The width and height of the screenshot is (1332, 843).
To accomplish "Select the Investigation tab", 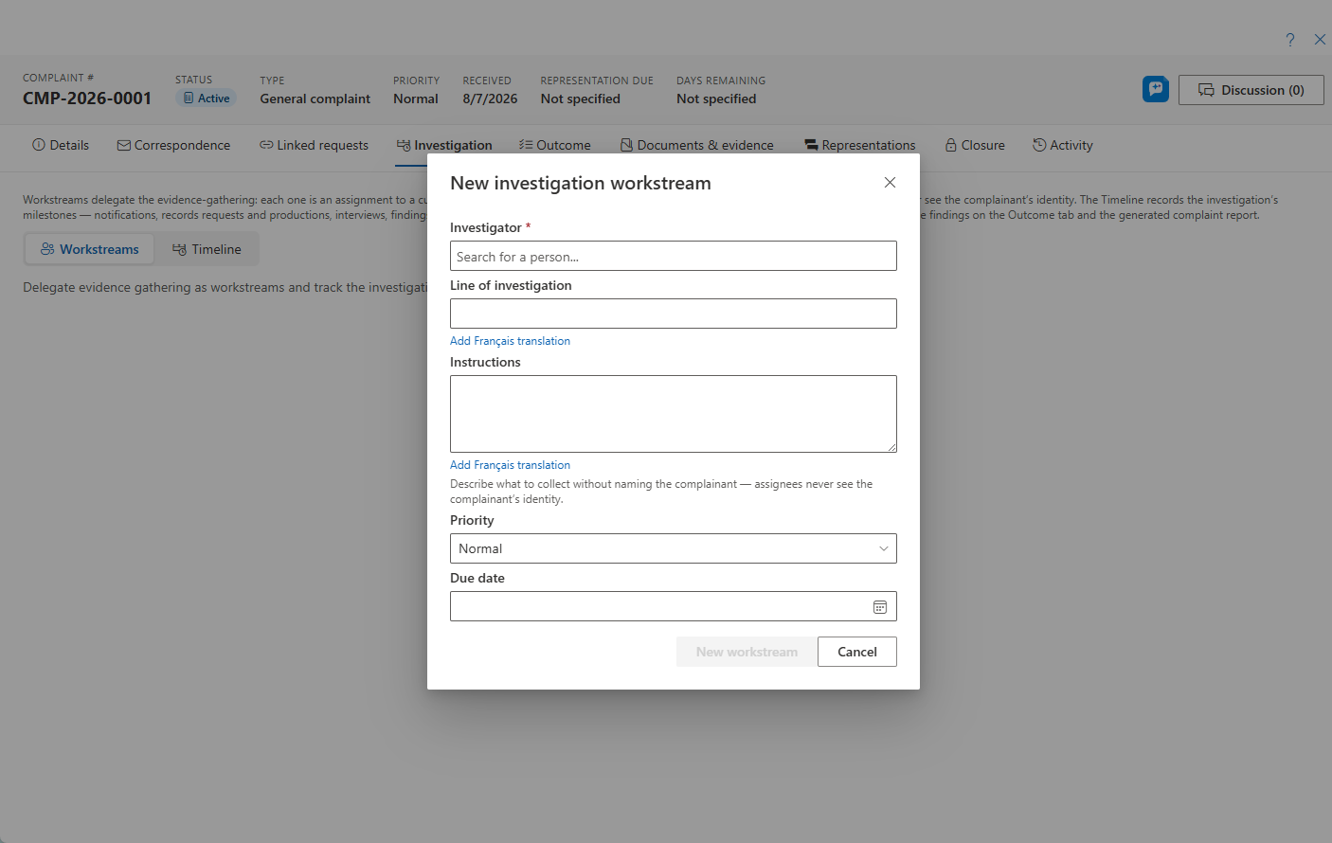I will click(x=444, y=145).
